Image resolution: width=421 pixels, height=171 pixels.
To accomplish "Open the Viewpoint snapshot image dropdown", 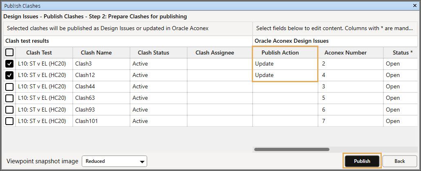I will pos(114,161).
